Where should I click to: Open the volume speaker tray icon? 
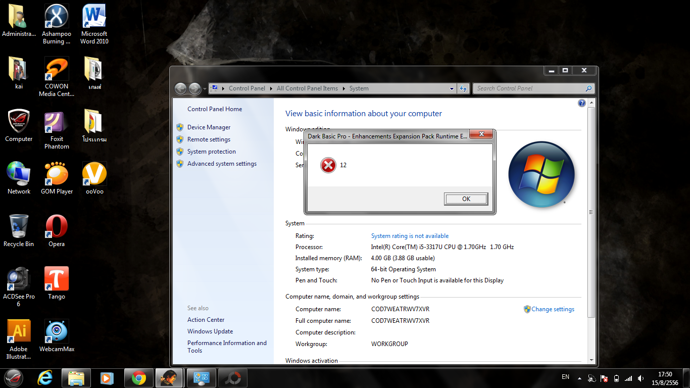click(x=641, y=378)
